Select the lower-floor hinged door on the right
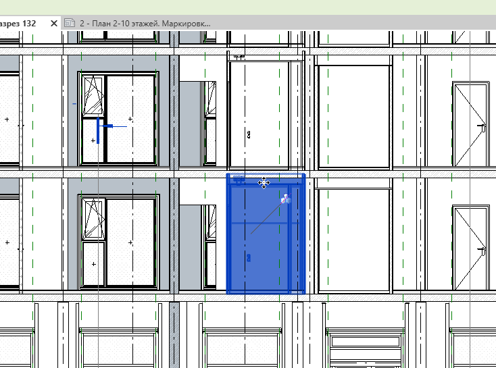The image size is (496, 368). pyautogui.click(x=471, y=248)
